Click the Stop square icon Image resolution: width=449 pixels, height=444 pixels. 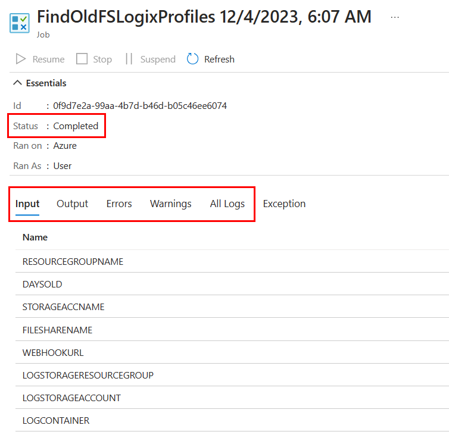click(82, 59)
